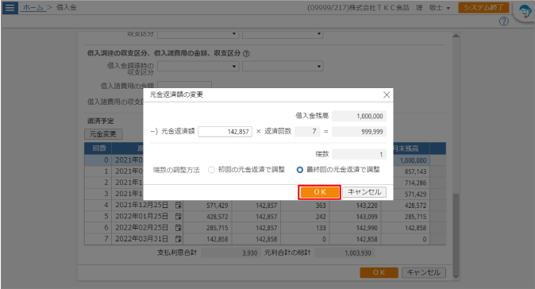Click 元利合計の総計 value 1,003,930
This screenshot has width=535, height=289.
point(344,252)
